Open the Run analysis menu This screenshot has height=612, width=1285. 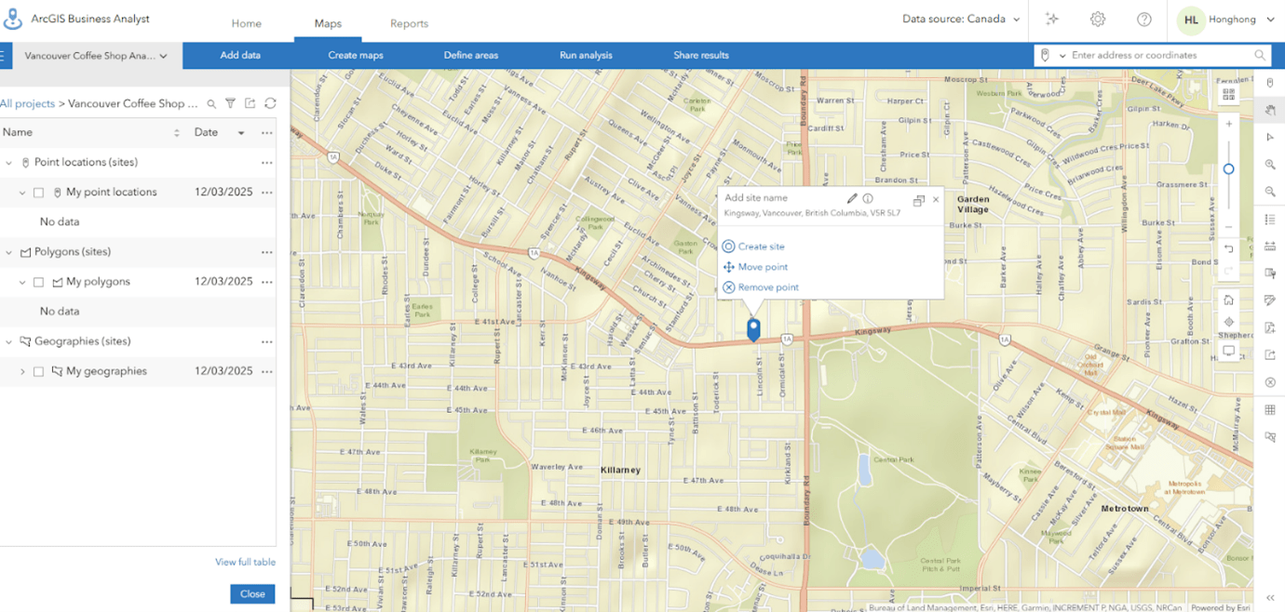586,55
